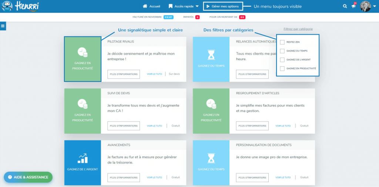The image size is (379, 187).
Task: Click Avancements chart icon tile
Action: 83,163
